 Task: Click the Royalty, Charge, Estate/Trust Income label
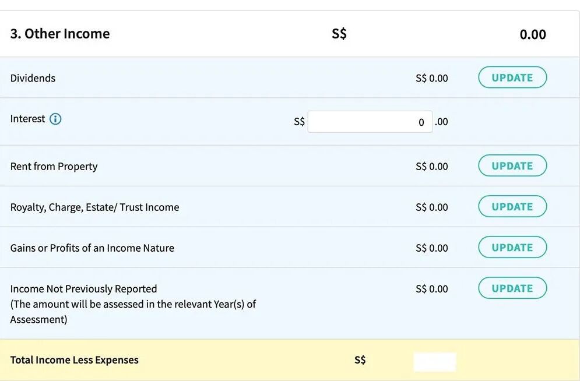pyautogui.click(x=94, y=207)
